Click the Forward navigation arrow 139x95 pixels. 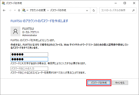point(10,10)
